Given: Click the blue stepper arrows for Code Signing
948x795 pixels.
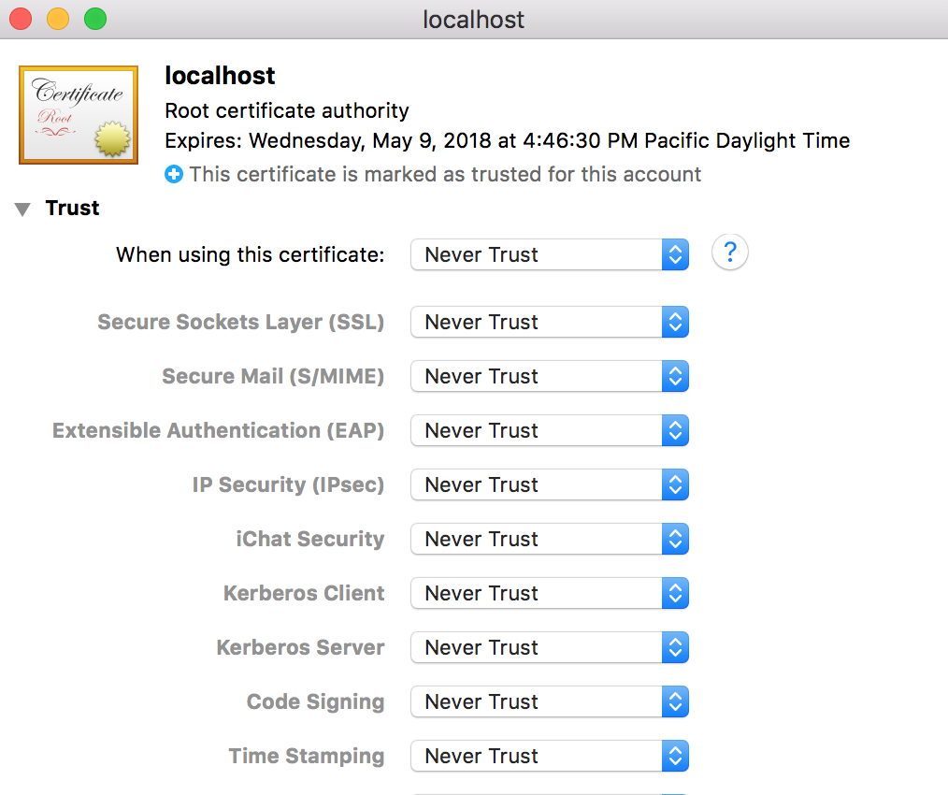Looking at the screenshot, I should tap(675, 701).
